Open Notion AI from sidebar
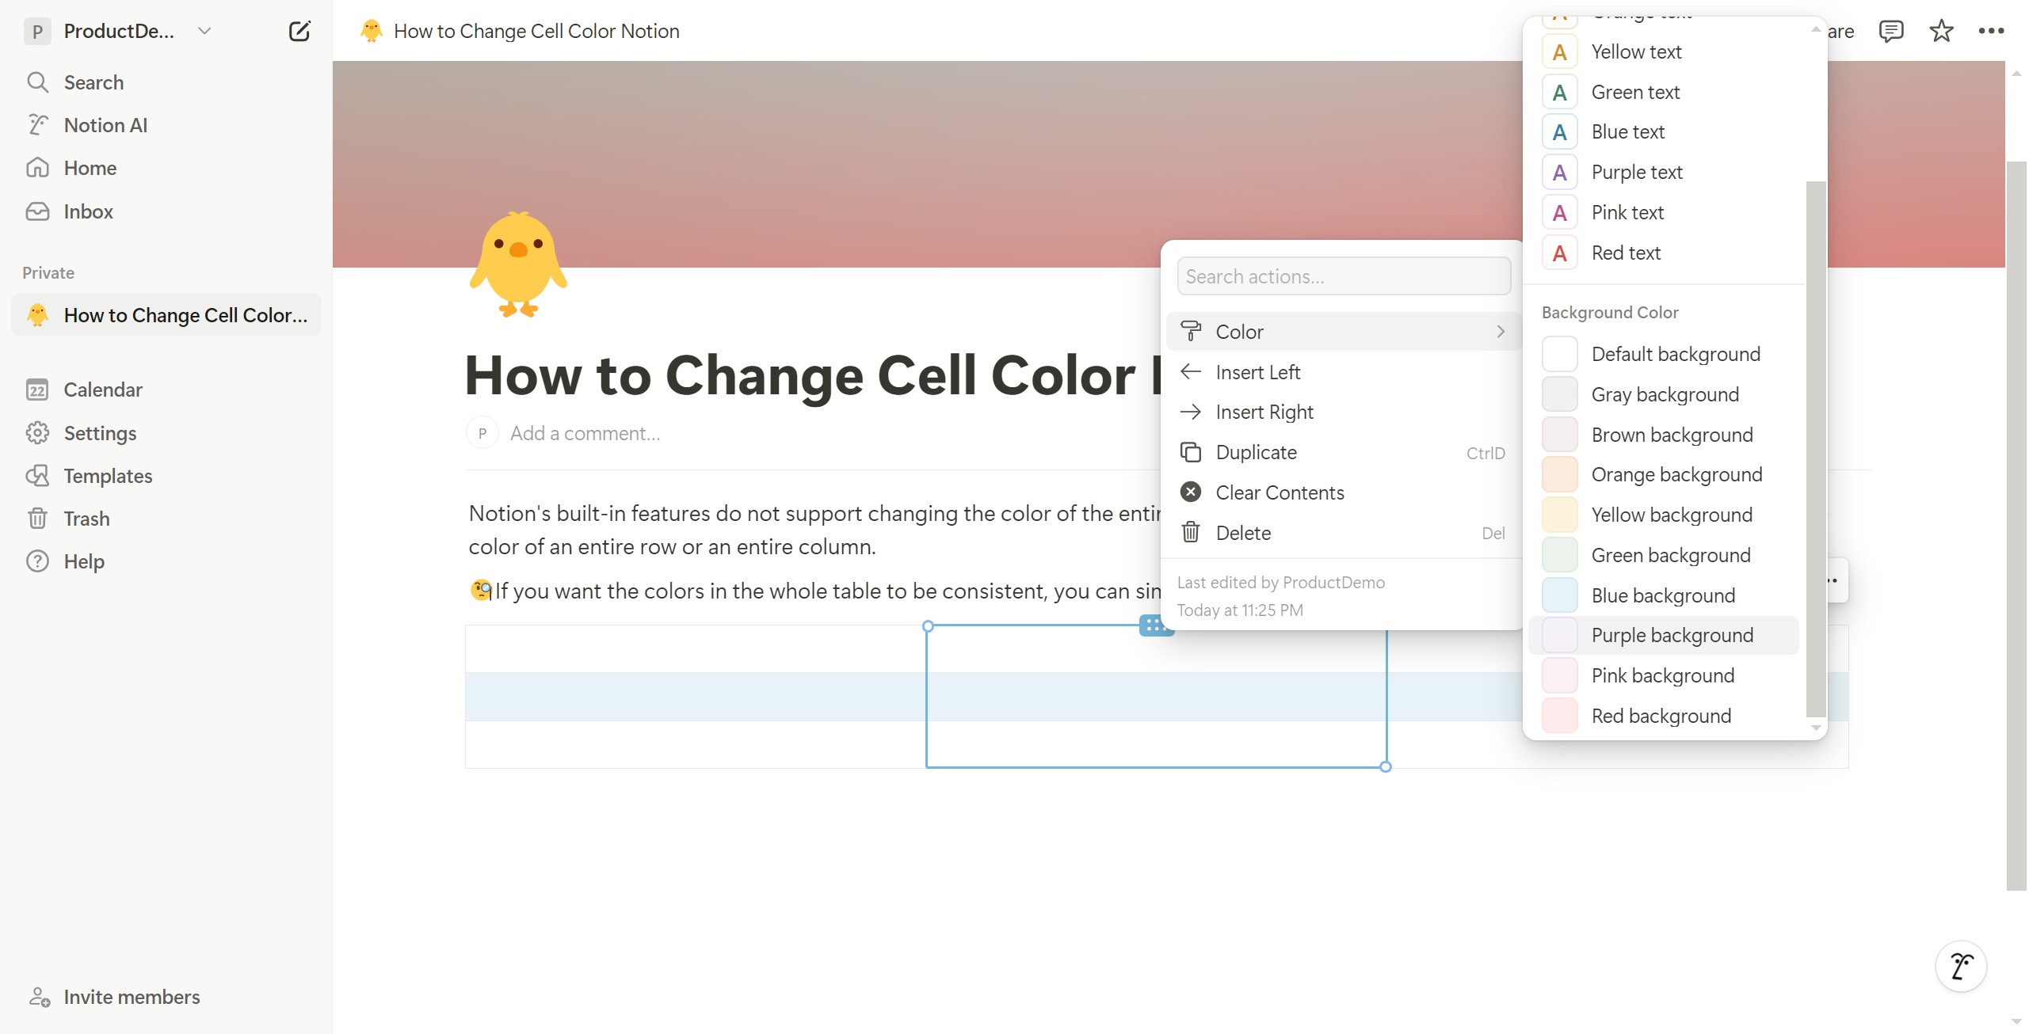The width and height of the screenshot is (2029, 1034). point(166,125)
